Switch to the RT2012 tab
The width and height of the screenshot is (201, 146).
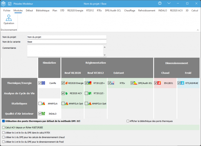pos(90,11)
